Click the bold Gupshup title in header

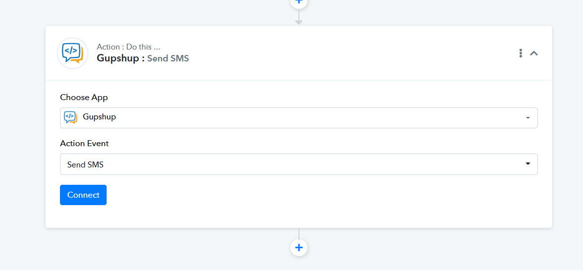click(120, 58)
